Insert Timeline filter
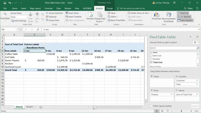The image size is (201, 113). (x=73, y=17)
